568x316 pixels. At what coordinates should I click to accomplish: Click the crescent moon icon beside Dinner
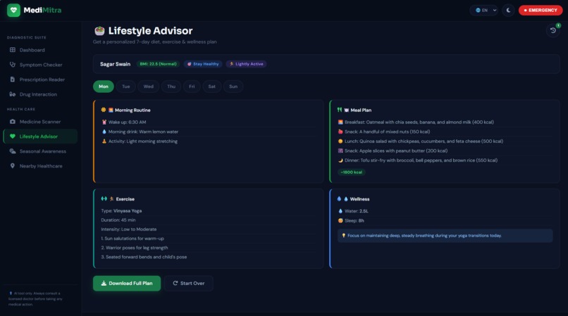[340, 160]
